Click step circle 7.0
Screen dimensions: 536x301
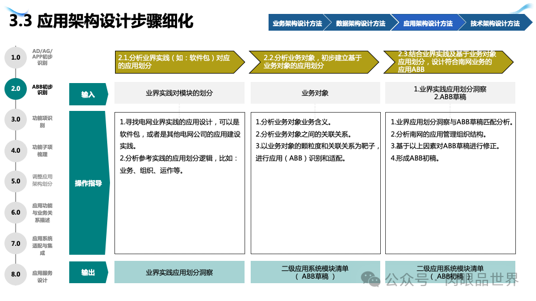click(x=16, y=244)
